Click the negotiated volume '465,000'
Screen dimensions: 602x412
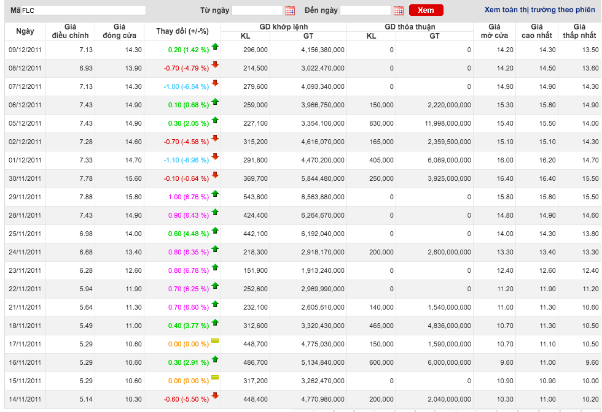point(381,326)
